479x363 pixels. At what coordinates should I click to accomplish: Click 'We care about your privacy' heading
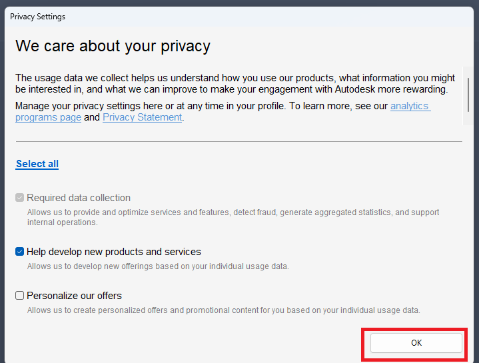(113, 46)
